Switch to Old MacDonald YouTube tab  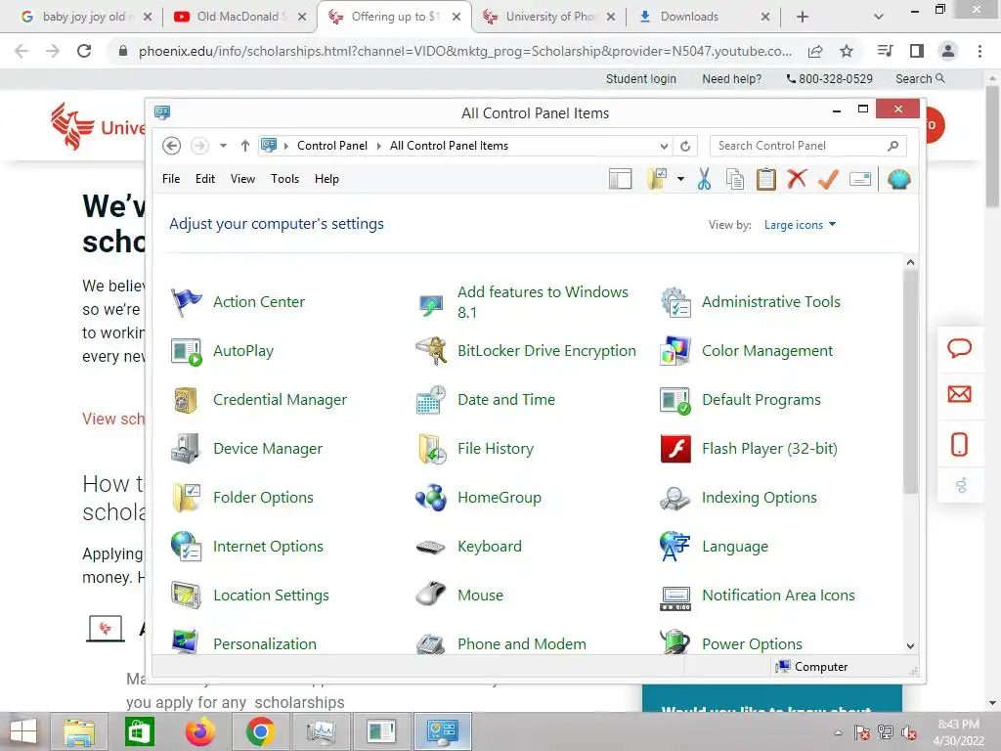click(239, 17)
